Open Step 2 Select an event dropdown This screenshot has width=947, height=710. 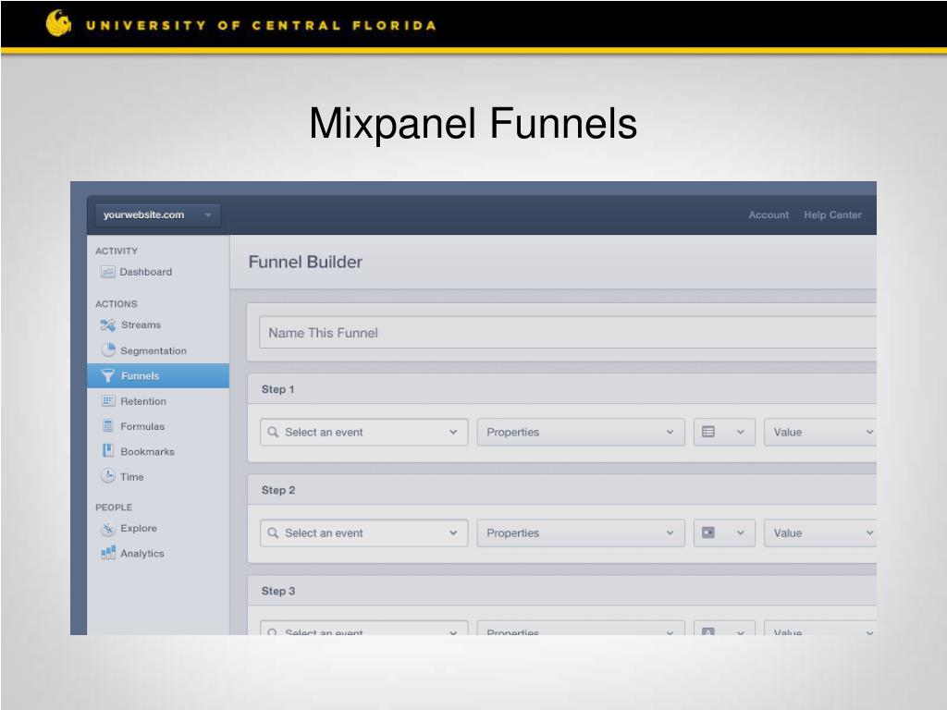pos(364,533)
